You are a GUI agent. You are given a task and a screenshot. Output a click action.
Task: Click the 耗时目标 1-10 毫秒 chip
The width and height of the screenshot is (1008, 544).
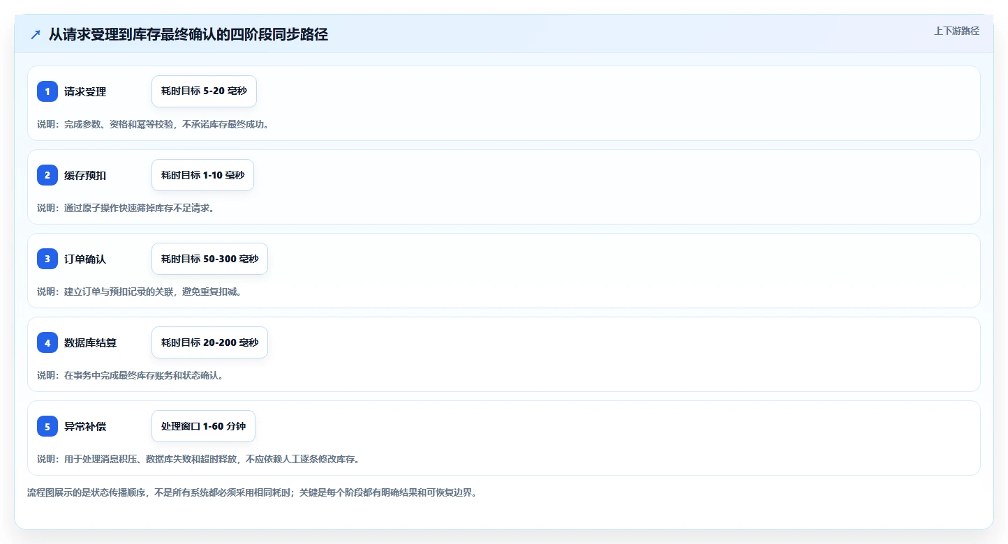coord(202,175)
